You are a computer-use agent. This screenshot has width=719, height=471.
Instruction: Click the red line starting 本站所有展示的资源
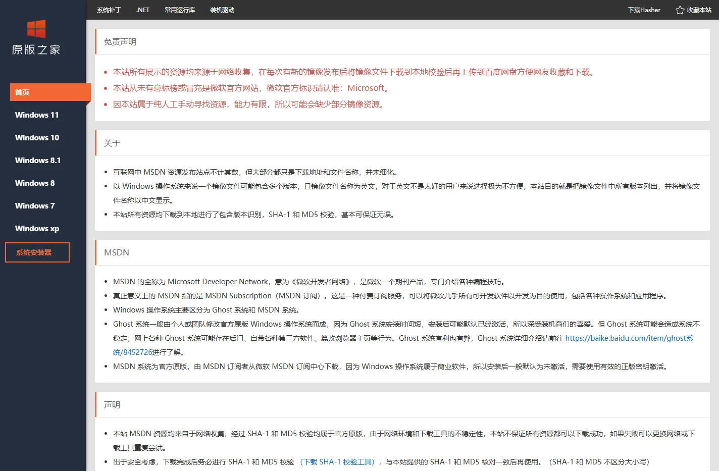point(355,72)
